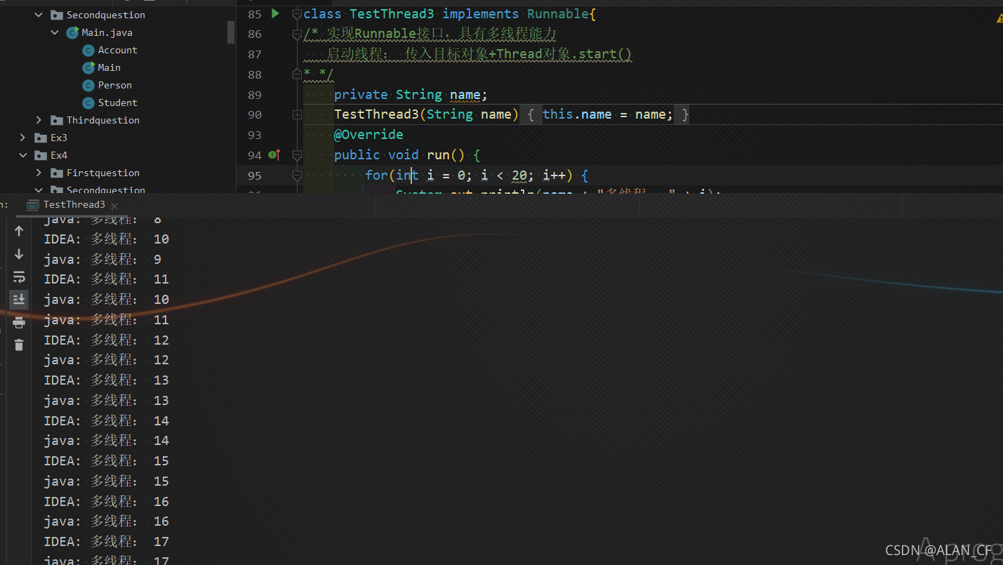Select the Ex4 folder label
The height and width of the screenshot is (565, 1003).
coord(59,155)
